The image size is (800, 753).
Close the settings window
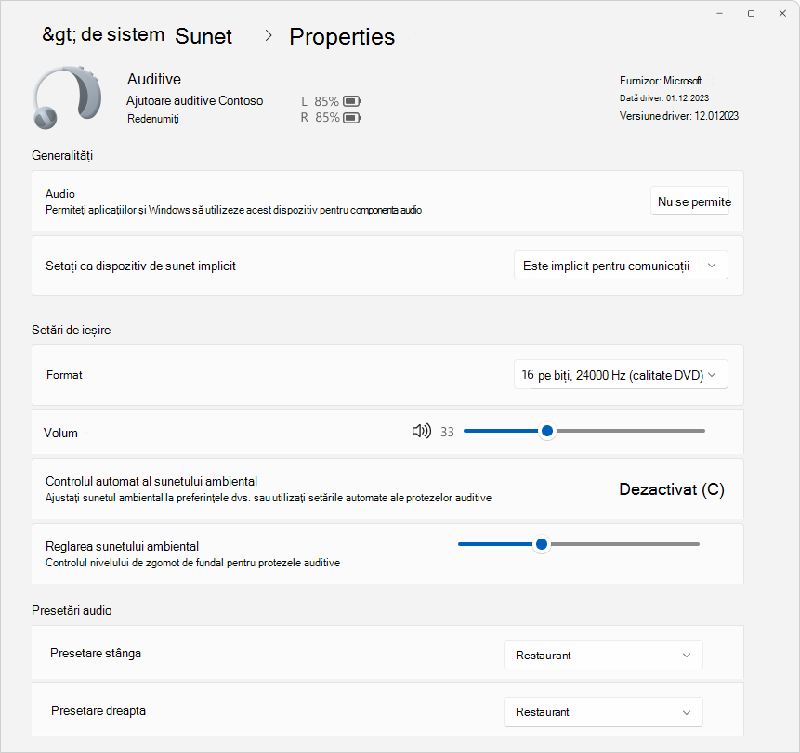pyautogui.click(x=782, y=13)
